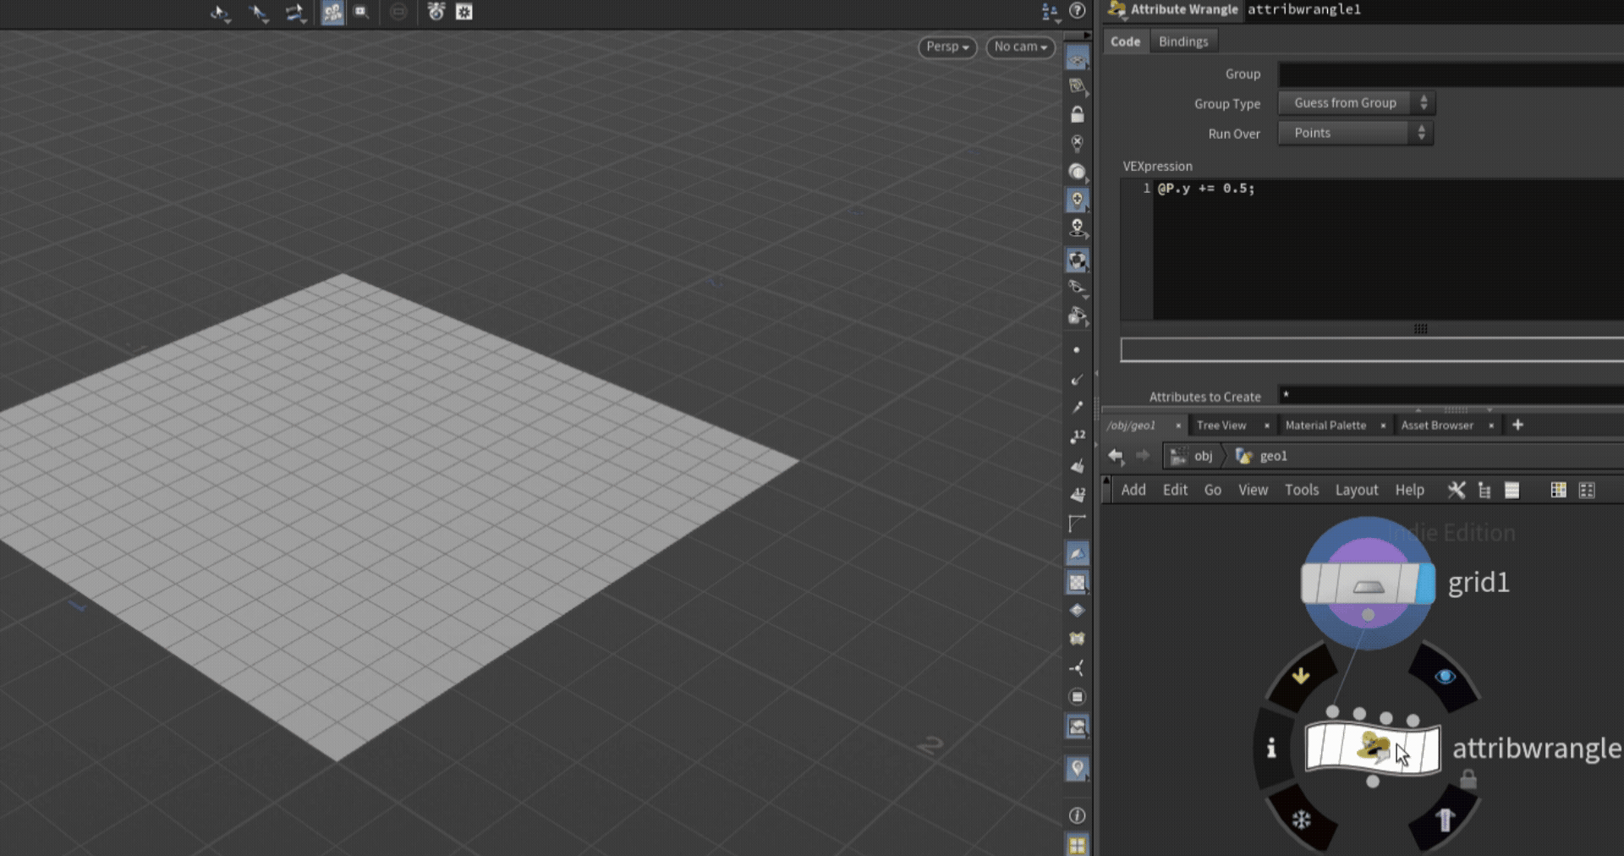Click the yellow bypass arrow ring button
Screen dimensions: 1624x856
pyautogui.click(x=1301, y=676)
